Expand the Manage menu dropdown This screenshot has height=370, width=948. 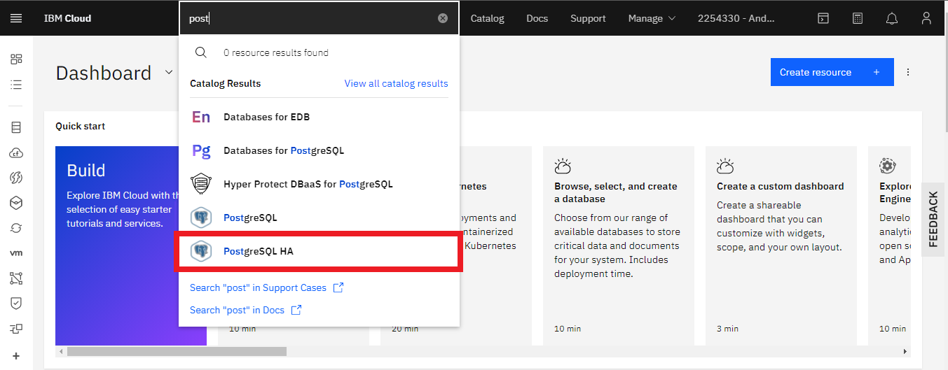(x=652, y=18)
